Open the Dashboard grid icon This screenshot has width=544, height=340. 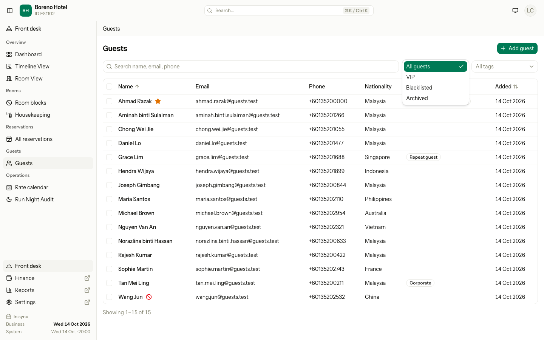coord(9,54)
